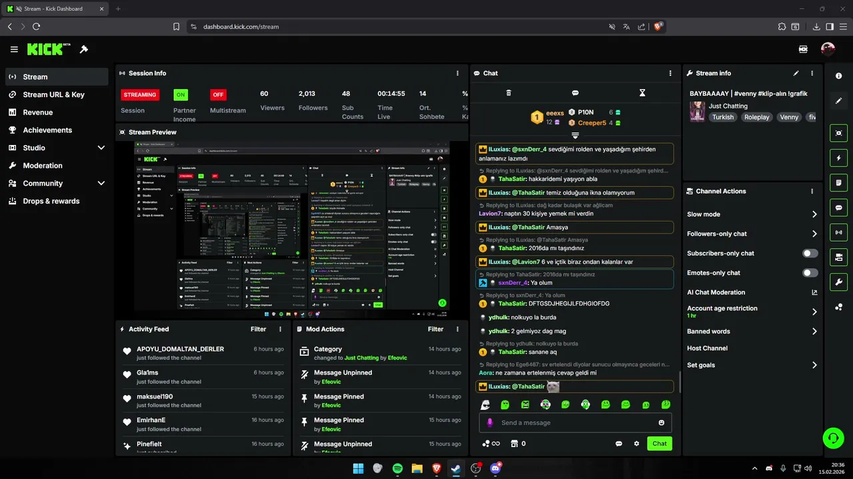Image resolution: width=853 pixels, height=479 pixels.
Task: Click the hourglass icon in chat toolbar
Action: [642, 93]
